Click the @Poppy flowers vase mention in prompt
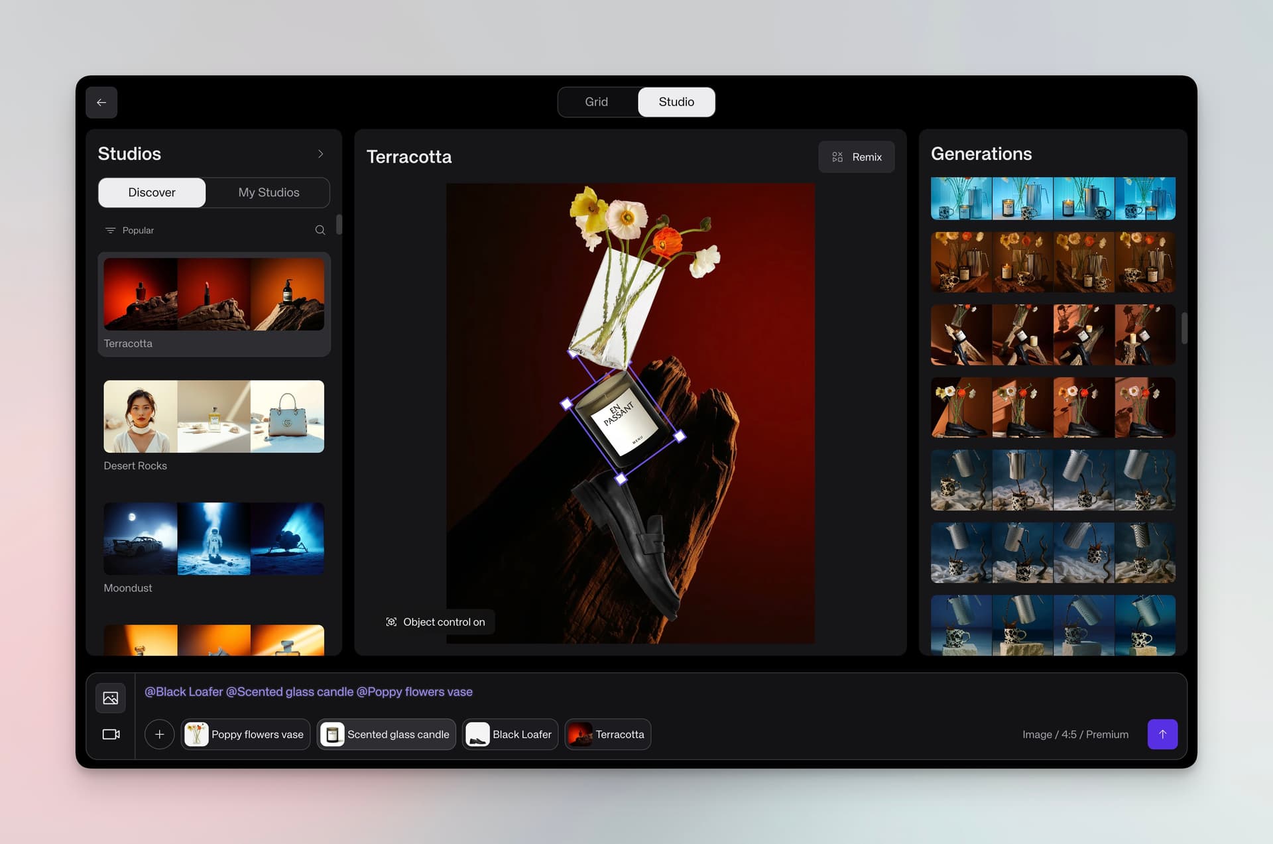 click(x=414, y=692)
